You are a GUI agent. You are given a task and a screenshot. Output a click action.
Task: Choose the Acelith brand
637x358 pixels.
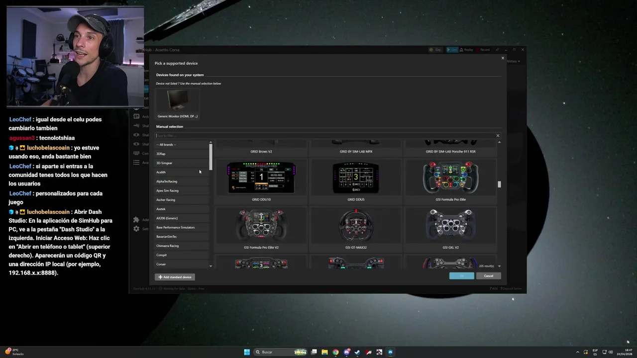(x=182, y=172)
